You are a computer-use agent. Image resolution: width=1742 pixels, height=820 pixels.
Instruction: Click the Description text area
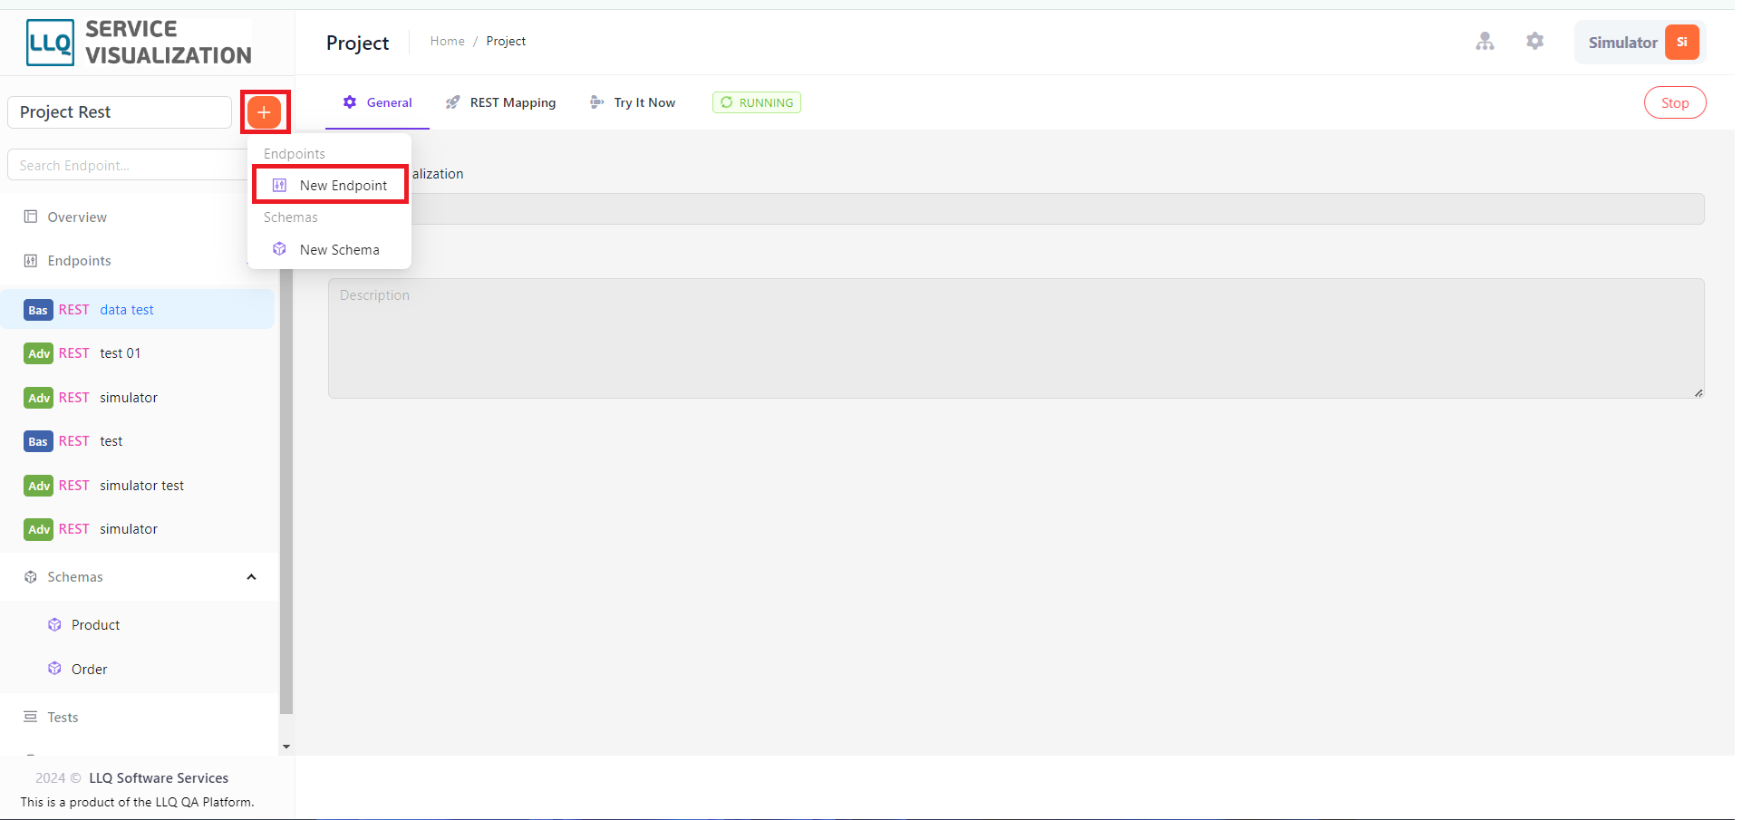click(x=1016, y=338)
